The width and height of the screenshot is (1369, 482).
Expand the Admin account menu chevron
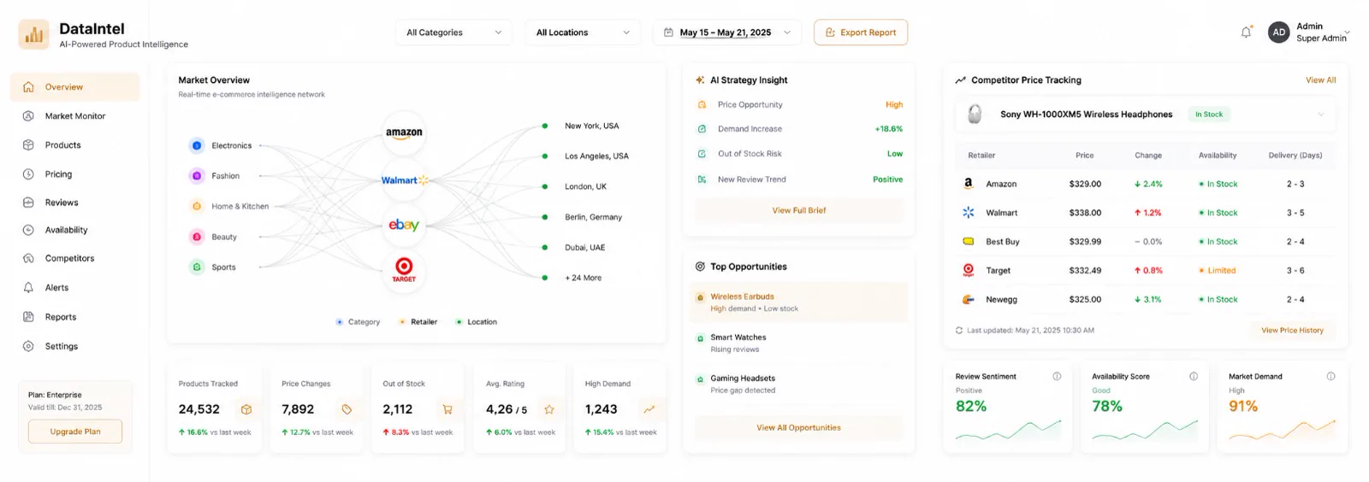pos(1347,32)
